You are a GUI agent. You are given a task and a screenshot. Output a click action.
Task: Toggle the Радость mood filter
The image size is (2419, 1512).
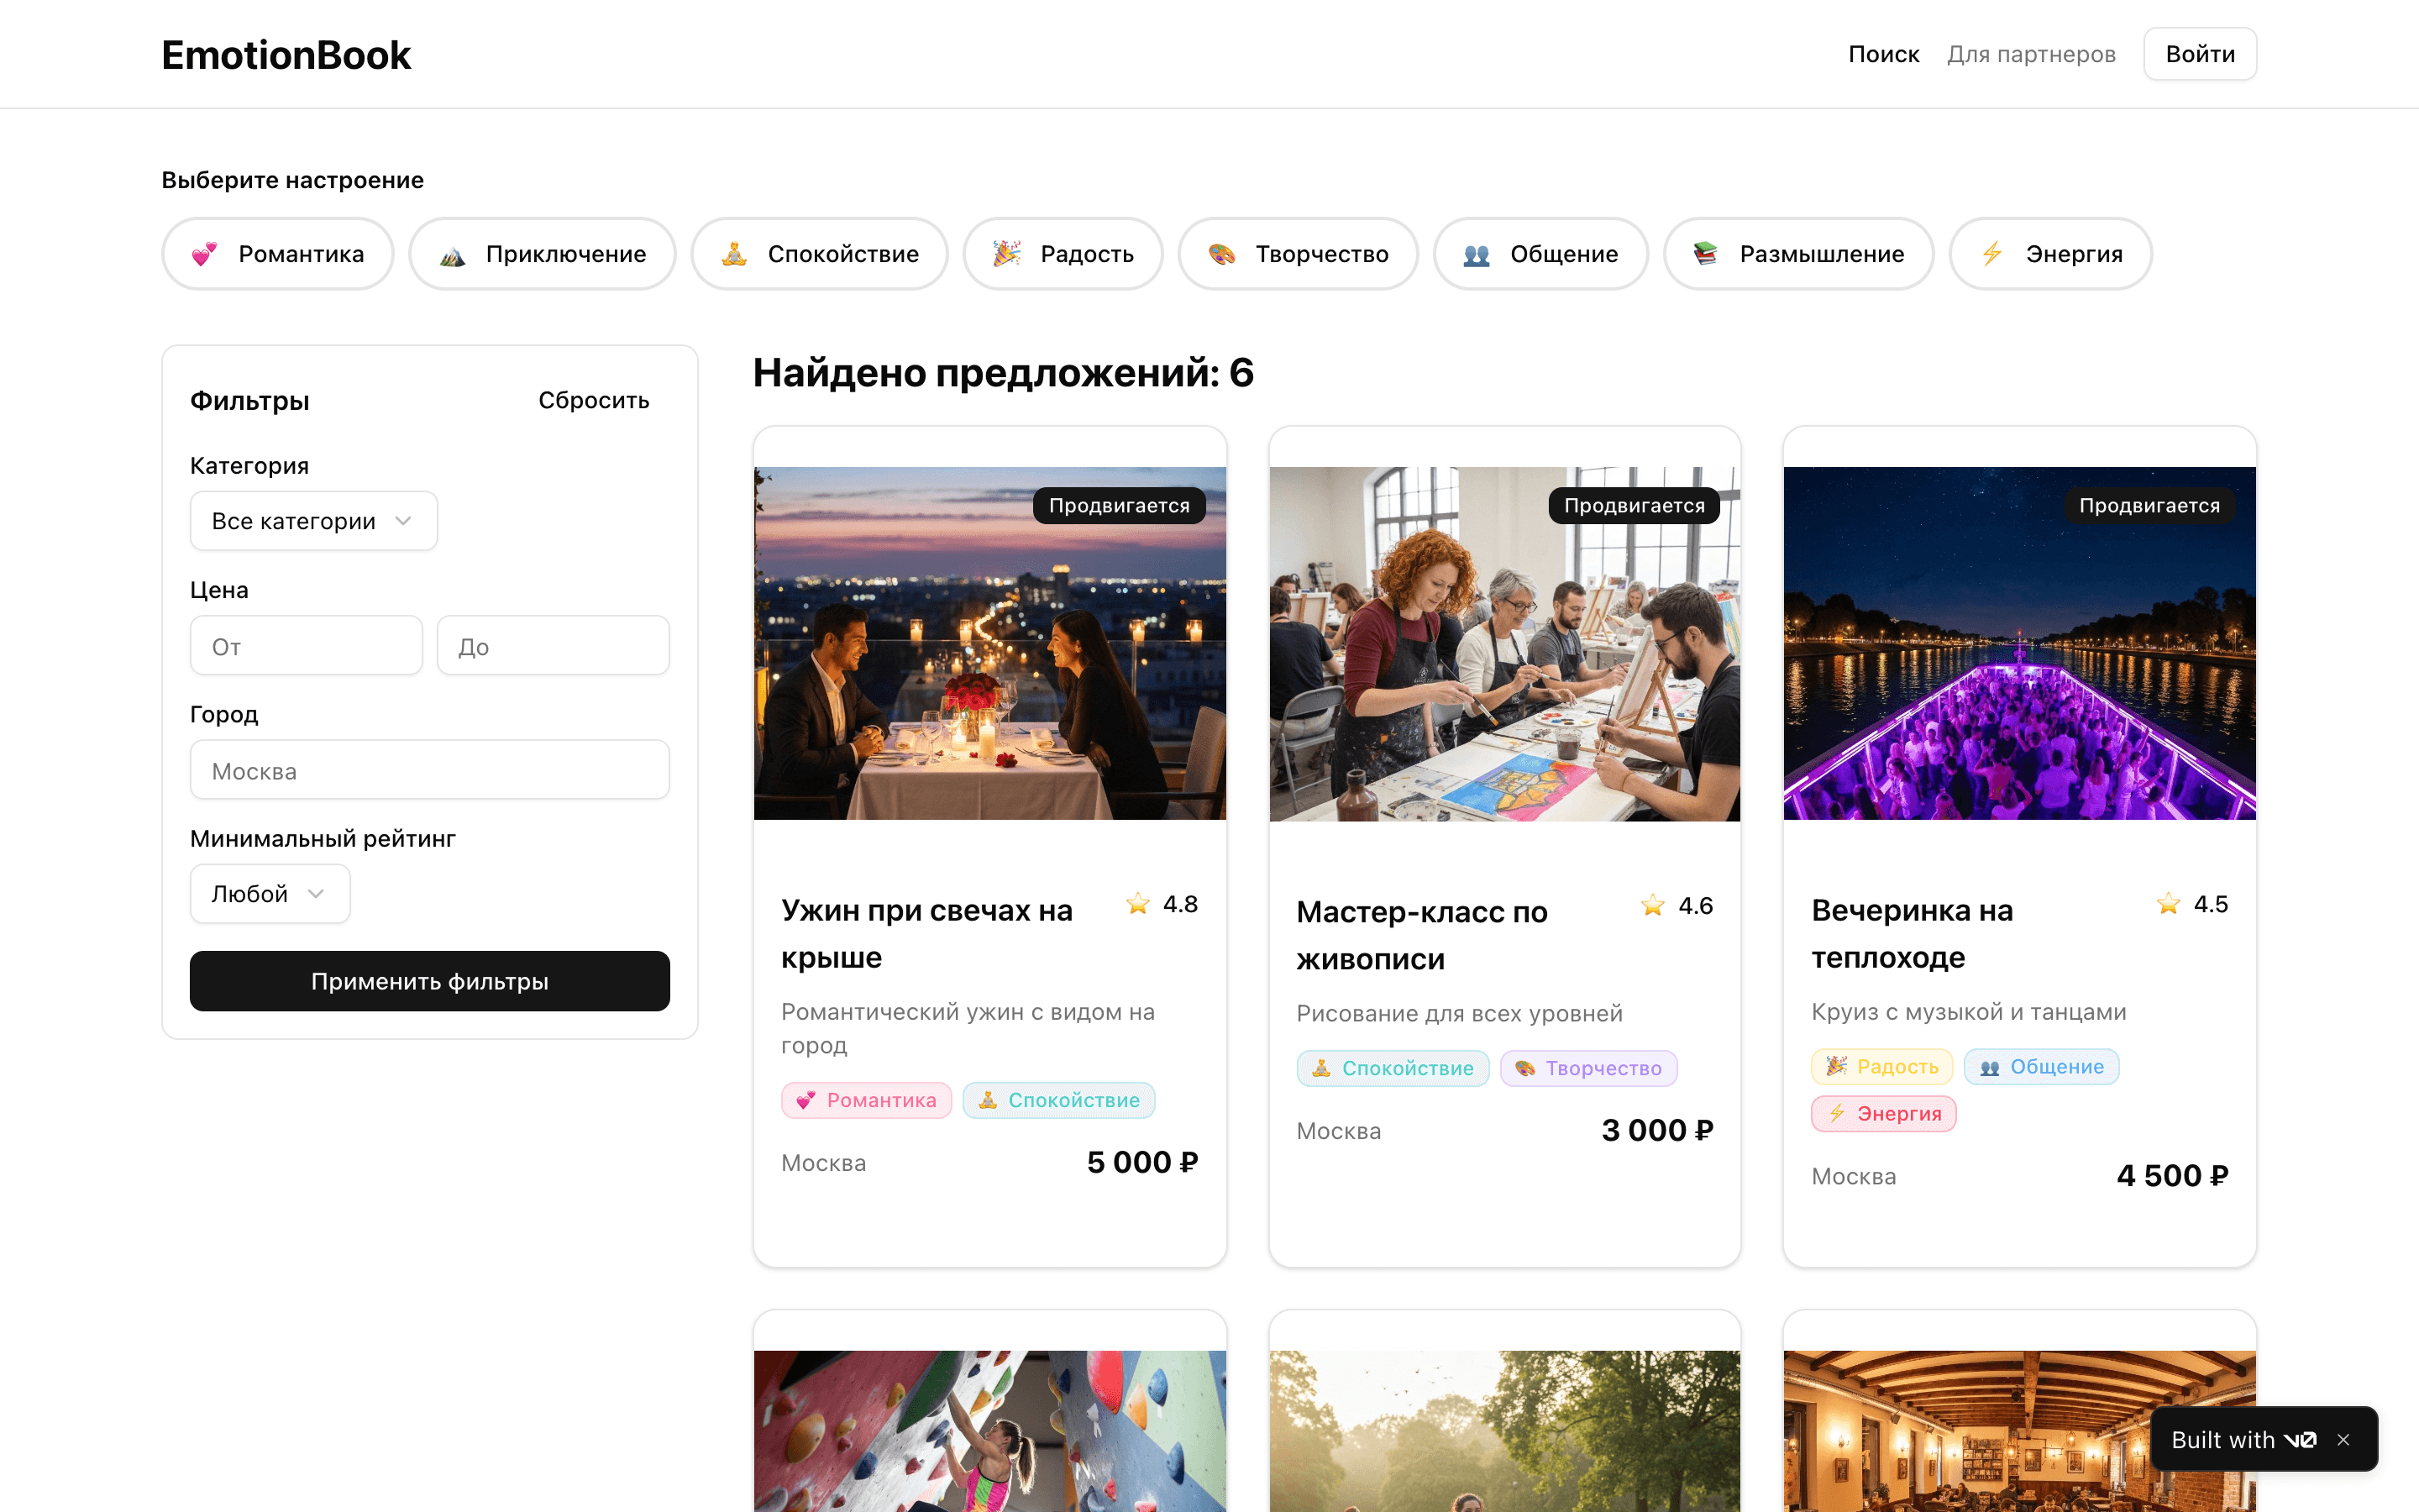pos(1063,254)
